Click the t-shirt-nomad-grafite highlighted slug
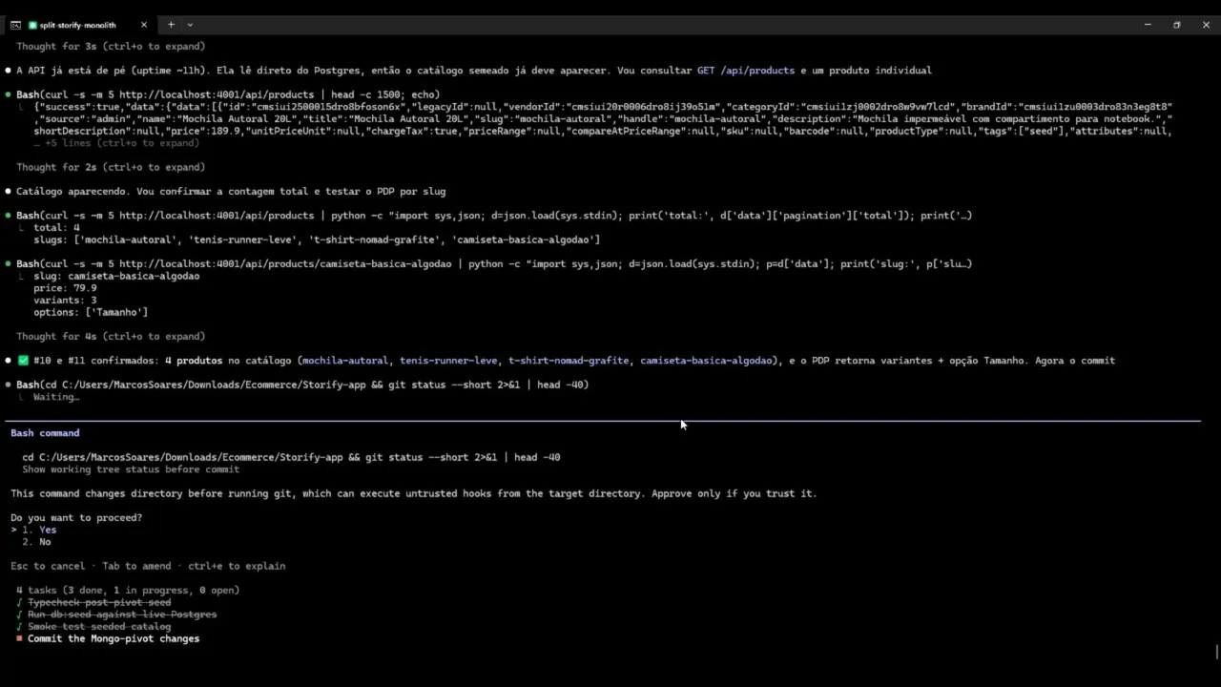Screen dimensions: 1221x687 tap(569, 361)
